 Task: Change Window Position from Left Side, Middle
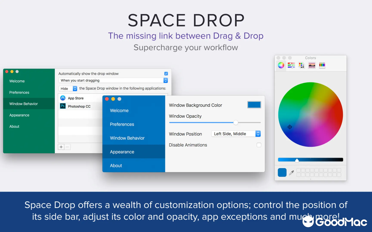click(x=236, y=134)
